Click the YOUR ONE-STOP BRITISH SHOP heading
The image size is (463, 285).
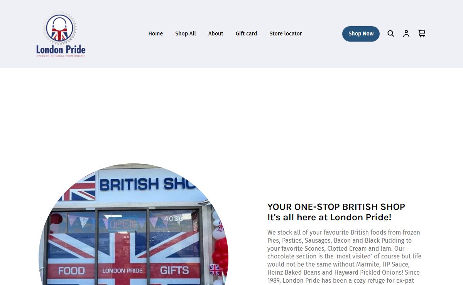coord(336,207)
